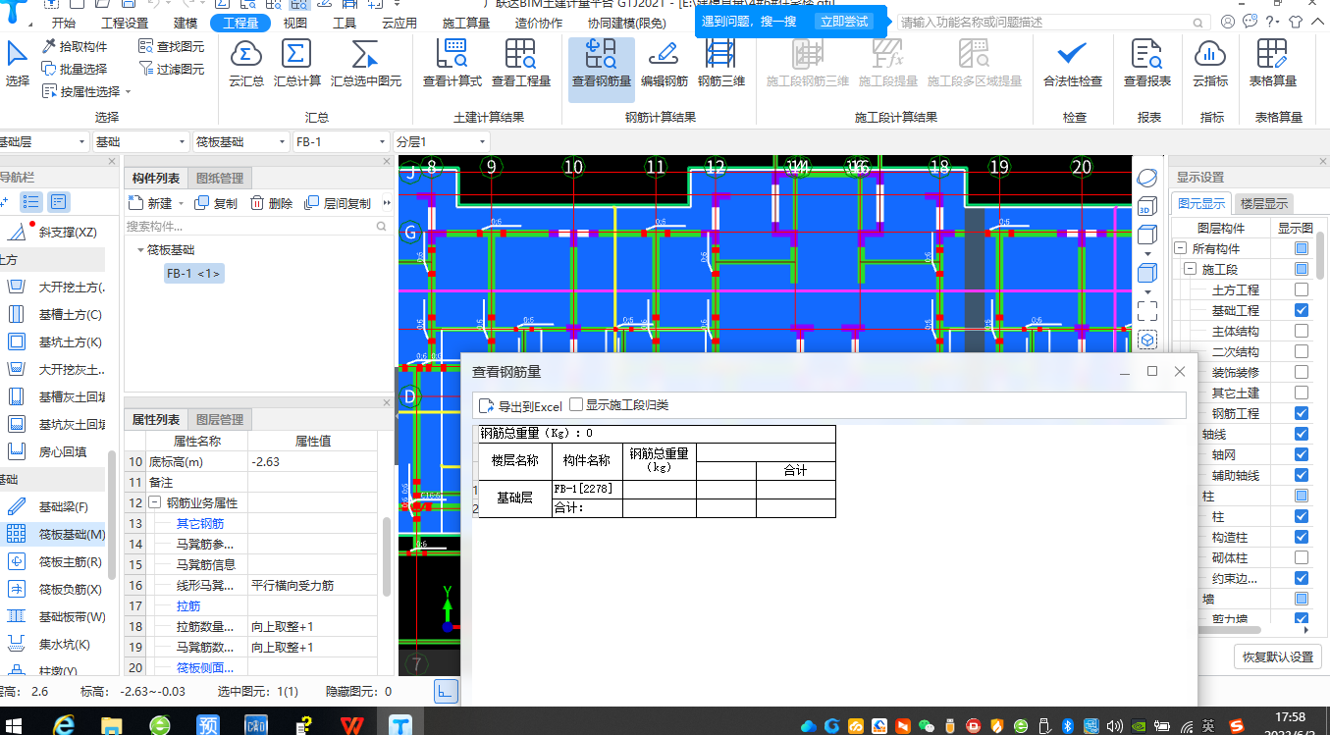Collapse the 钢筋业务属性 property group
1330x735 pixels.
pos(154,502)
